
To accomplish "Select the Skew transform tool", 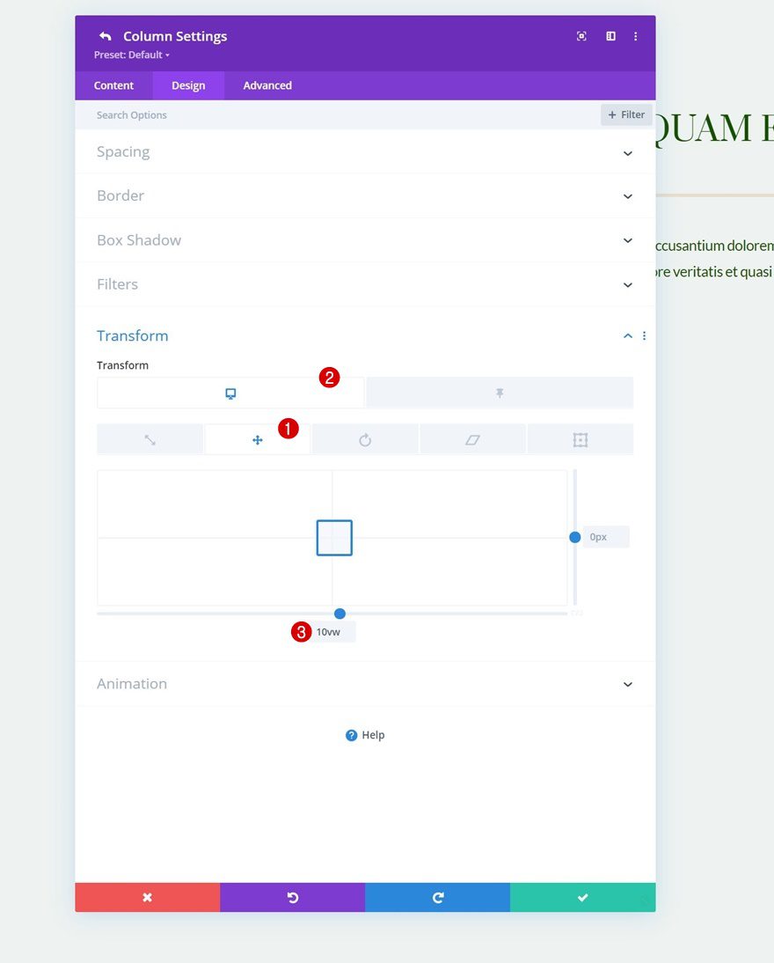I will pyautogui.click(x=472, y=439).
